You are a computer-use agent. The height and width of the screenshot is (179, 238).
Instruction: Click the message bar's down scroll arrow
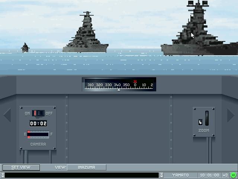pyautogui.click(x=3, y=176)
